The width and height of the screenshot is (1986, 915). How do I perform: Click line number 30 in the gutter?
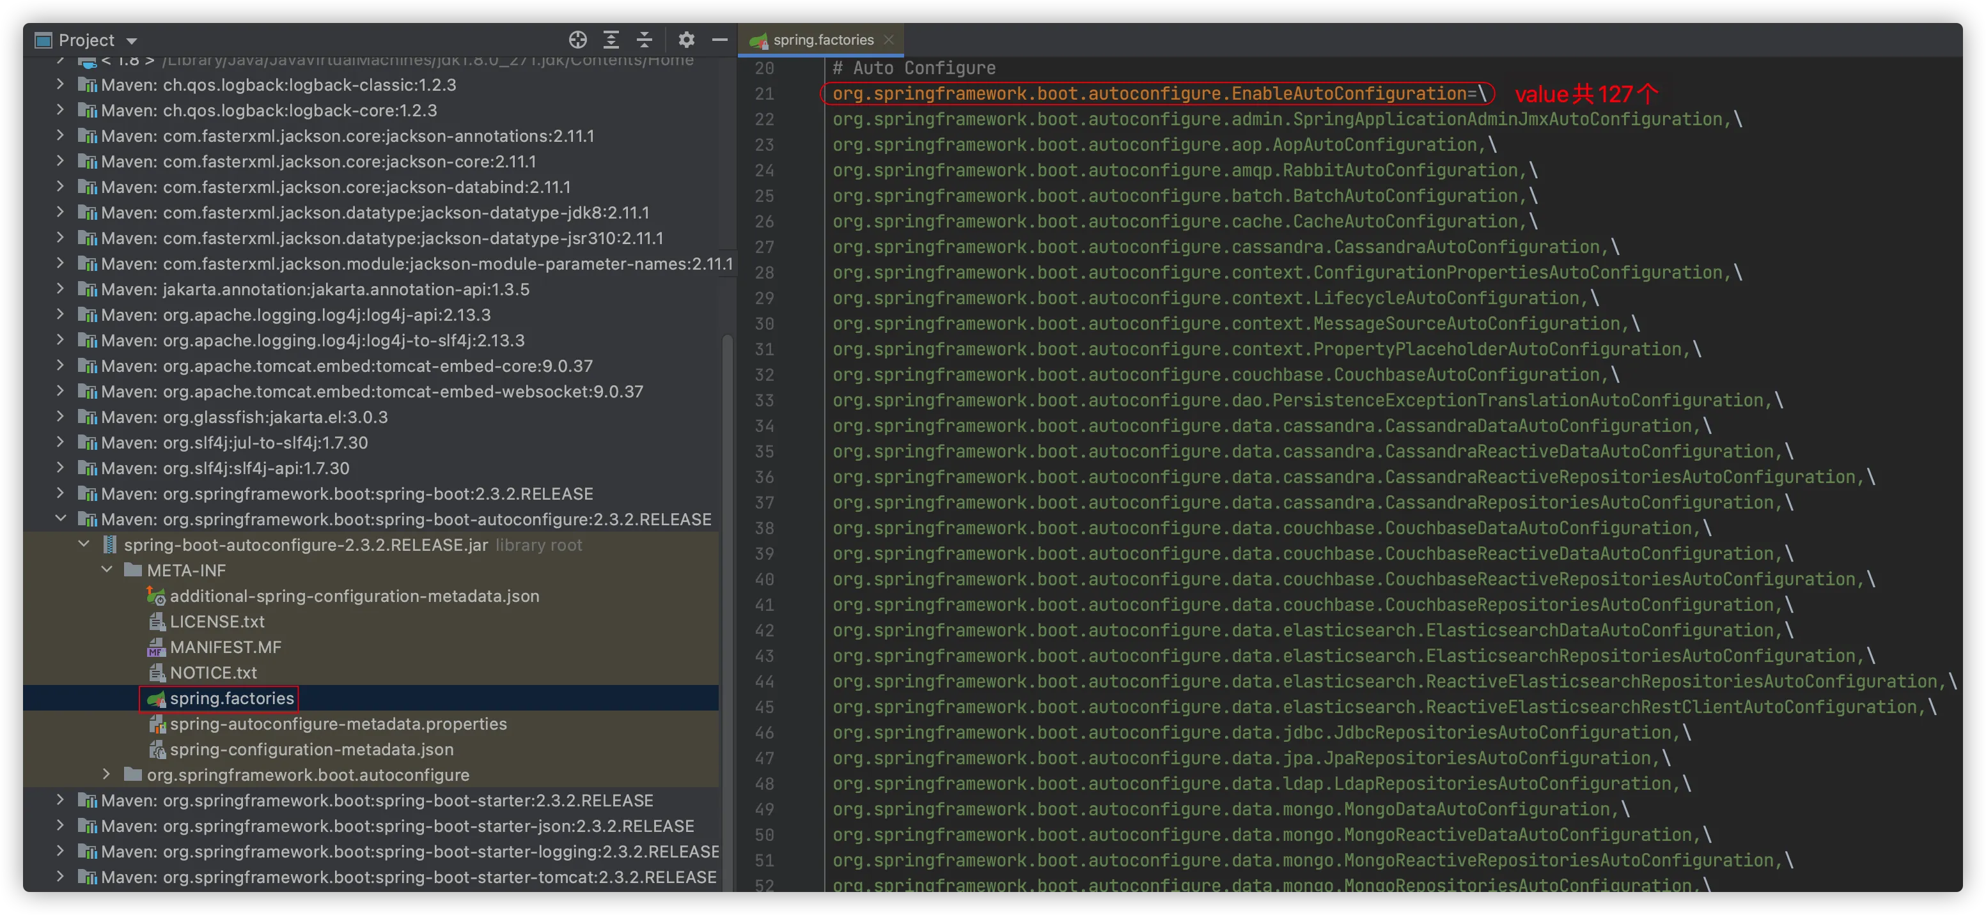coord(764,323)
